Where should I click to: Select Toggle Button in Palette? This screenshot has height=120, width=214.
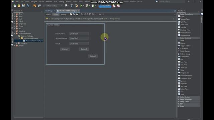click(x=184, y=46)
